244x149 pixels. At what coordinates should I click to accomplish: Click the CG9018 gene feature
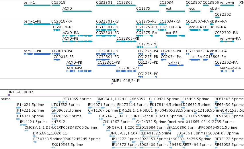[56, 5]
